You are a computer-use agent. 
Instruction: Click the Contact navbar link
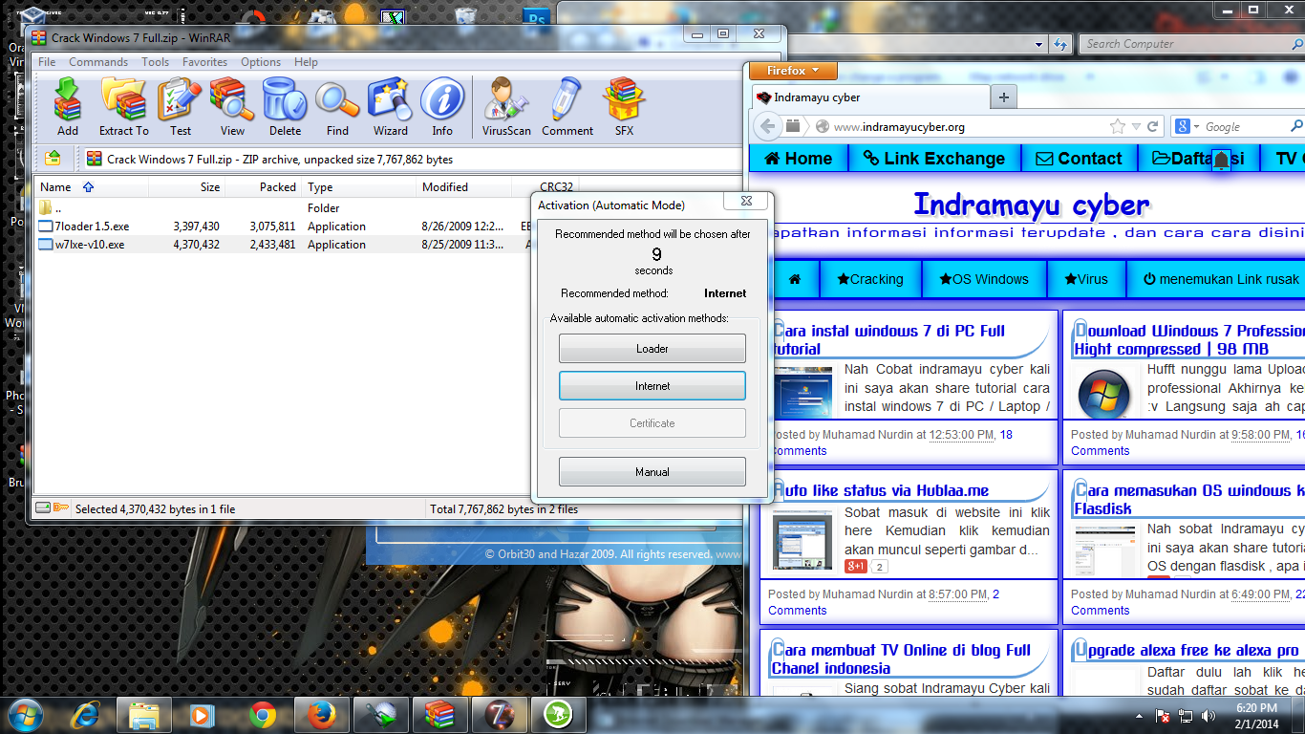1080,159
